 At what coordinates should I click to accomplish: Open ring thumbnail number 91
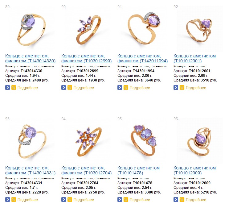144,29
